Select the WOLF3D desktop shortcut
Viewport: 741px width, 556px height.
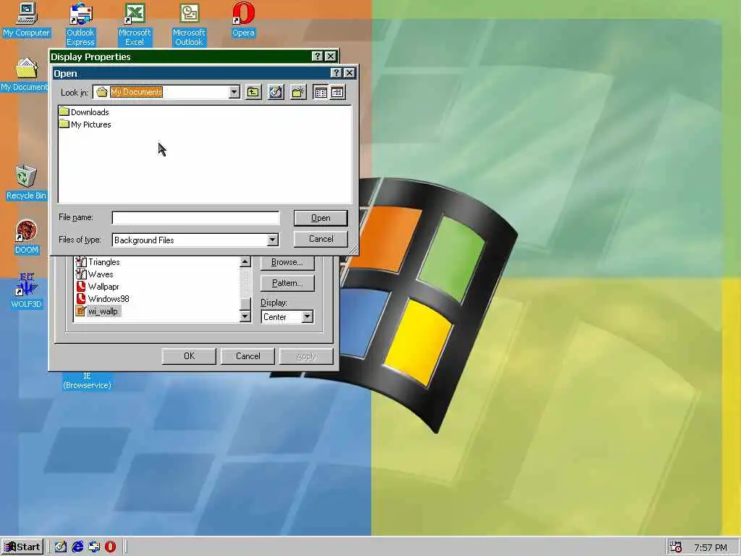click(x=27, y=291)
